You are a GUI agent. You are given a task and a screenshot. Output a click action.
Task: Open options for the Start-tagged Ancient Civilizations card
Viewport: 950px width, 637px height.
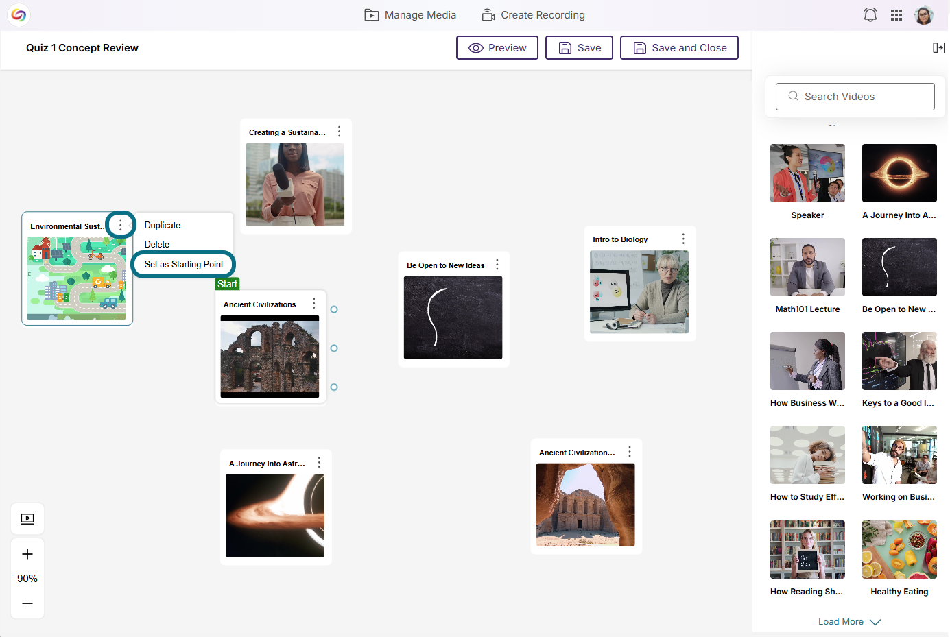[x=314, y=303]
